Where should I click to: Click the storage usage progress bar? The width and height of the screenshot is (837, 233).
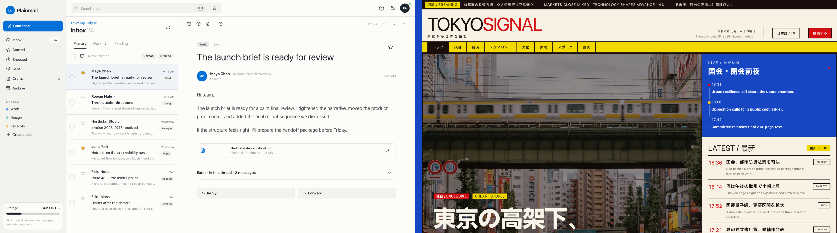click(x=33, y=214)
